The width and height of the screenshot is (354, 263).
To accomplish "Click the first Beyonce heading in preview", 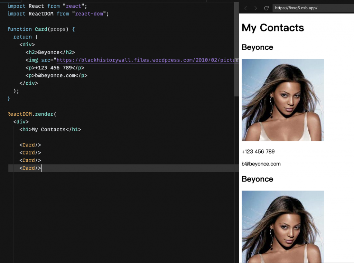I will coord(257,47).
